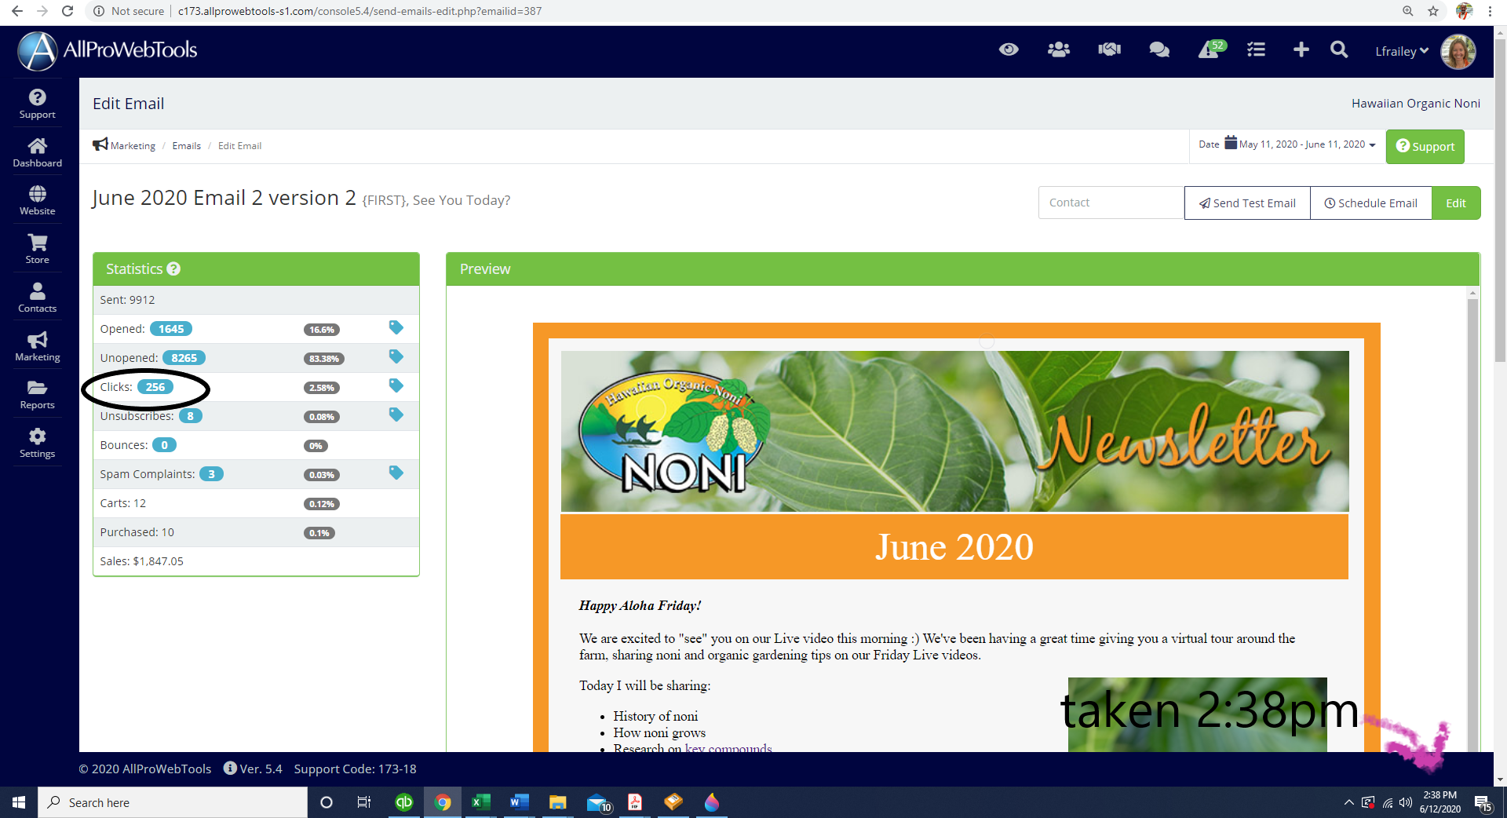
Task: Open Contacts in the sidebar
Action: click(x=37, y=298)
